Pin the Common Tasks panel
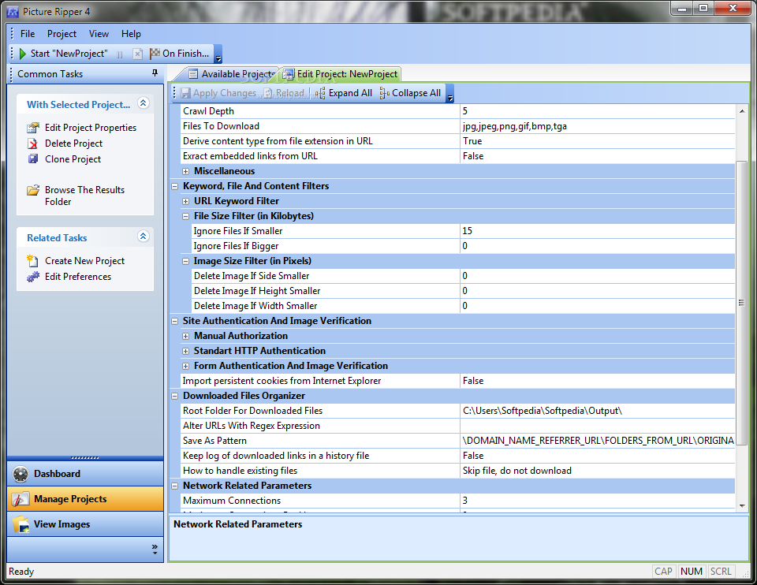757x585 pixels. click(x=155, y=73)
